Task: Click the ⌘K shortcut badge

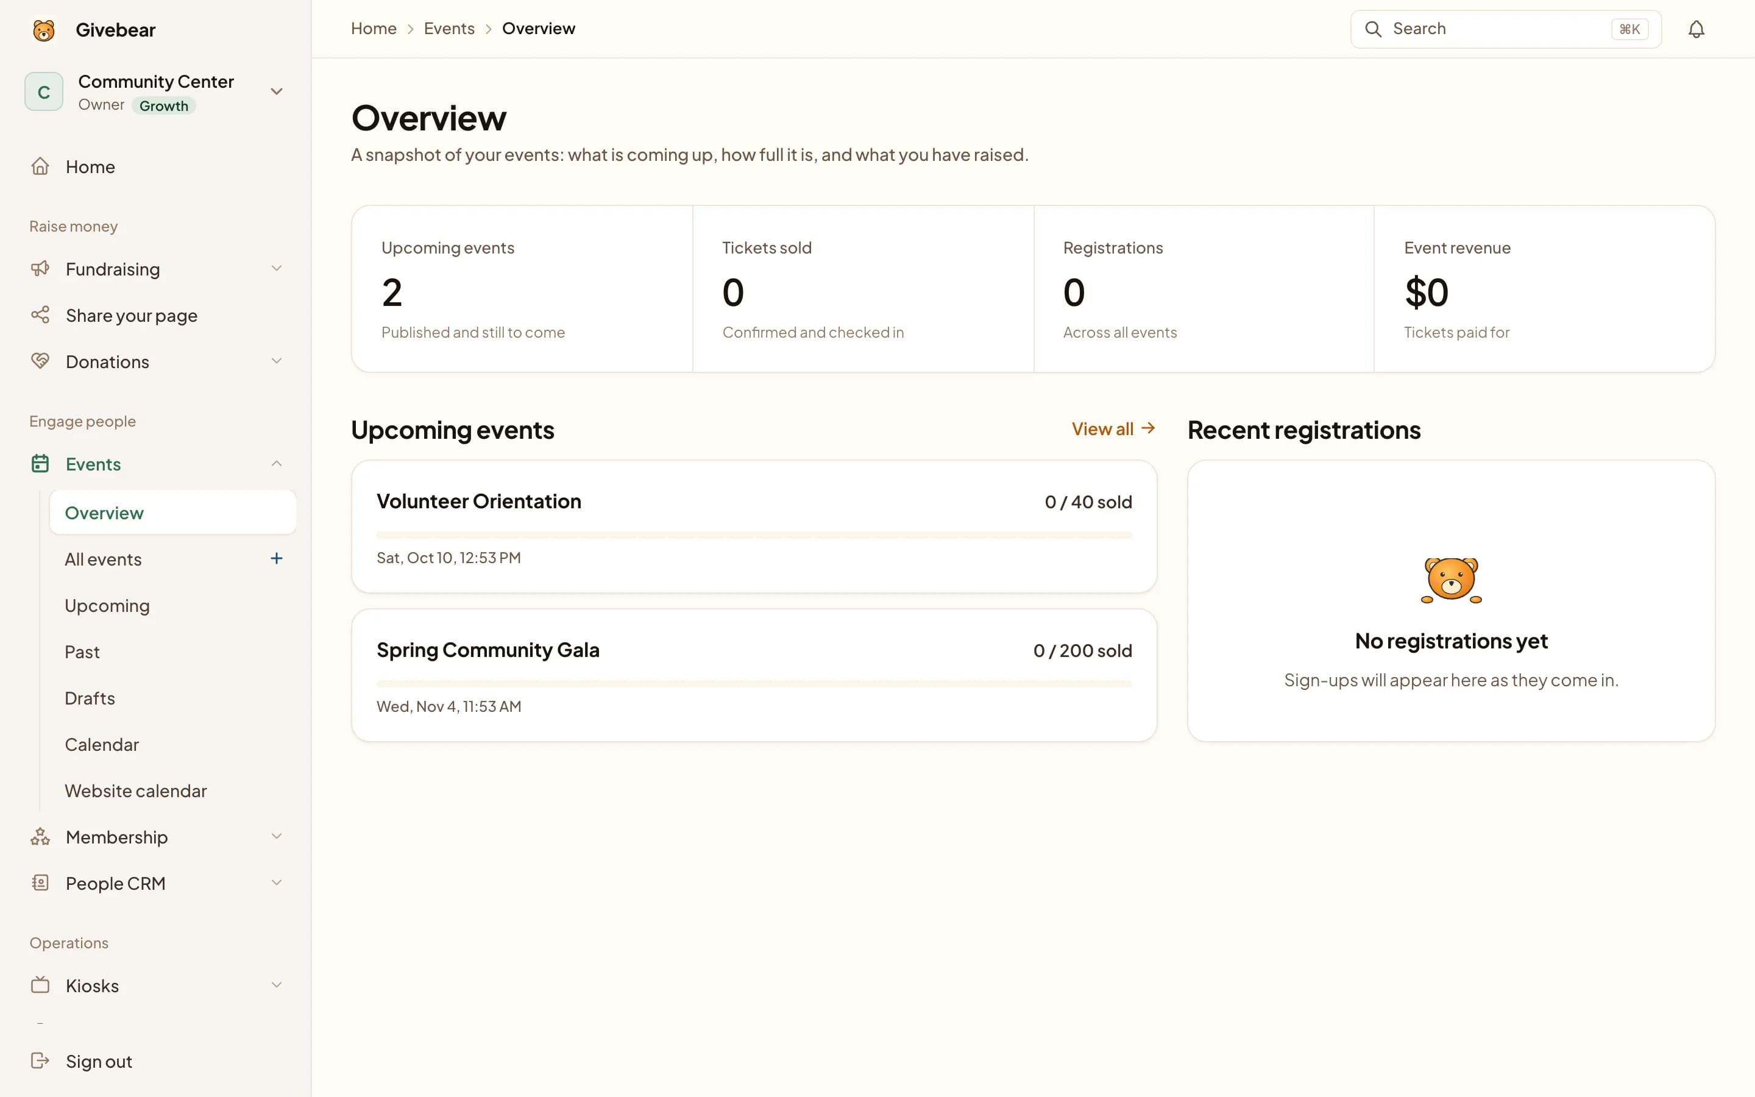Action: click(1629, 29)
